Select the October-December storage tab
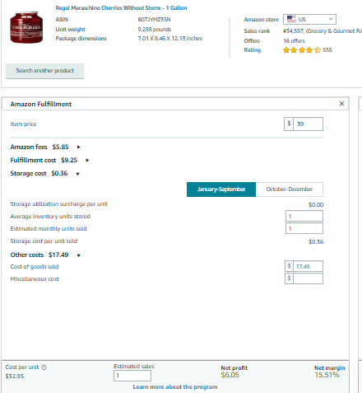Screen dimensions: 362x393 coord(290,189)
